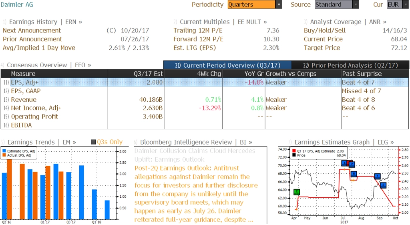Viewport: 410px width, 225px height.
Task: Click Net Income estimate 2.630B
Action: pos(153,108)
